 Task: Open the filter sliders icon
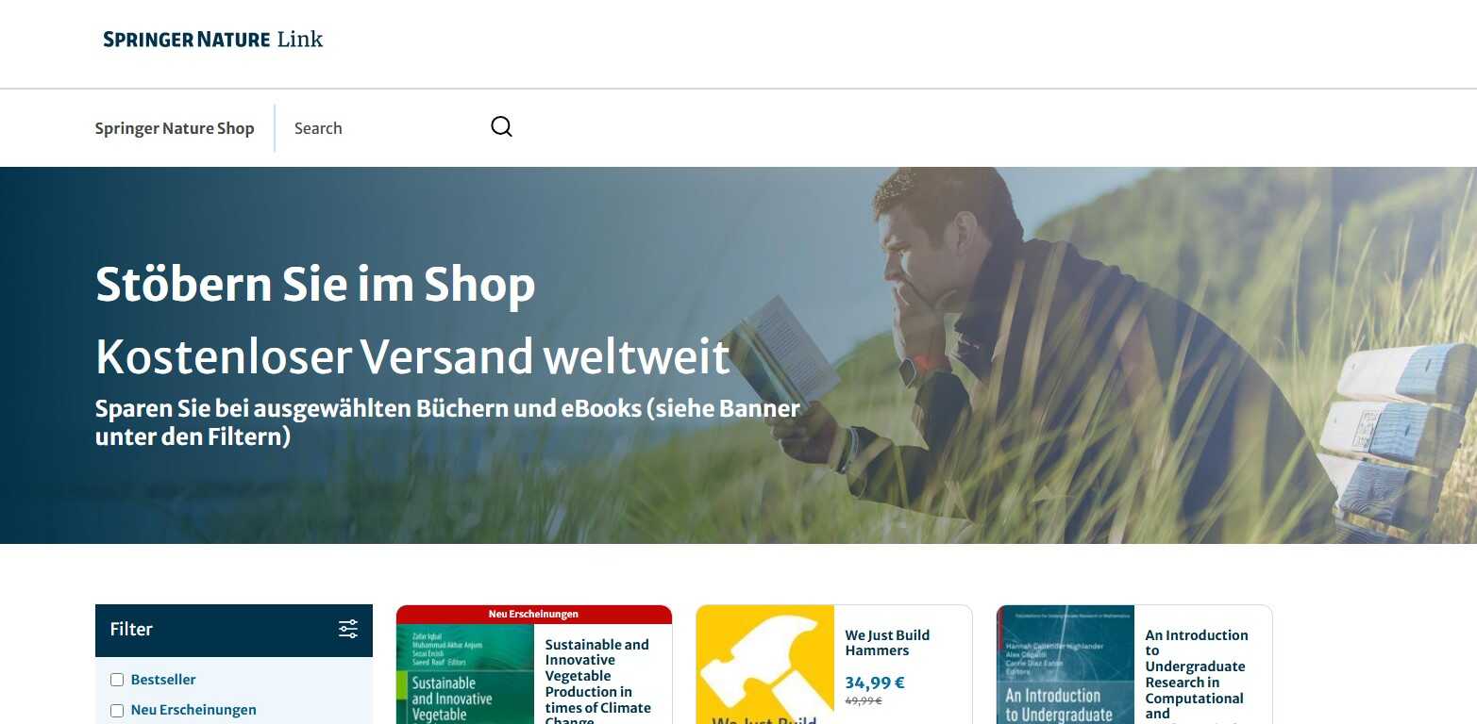pos(348,629)
